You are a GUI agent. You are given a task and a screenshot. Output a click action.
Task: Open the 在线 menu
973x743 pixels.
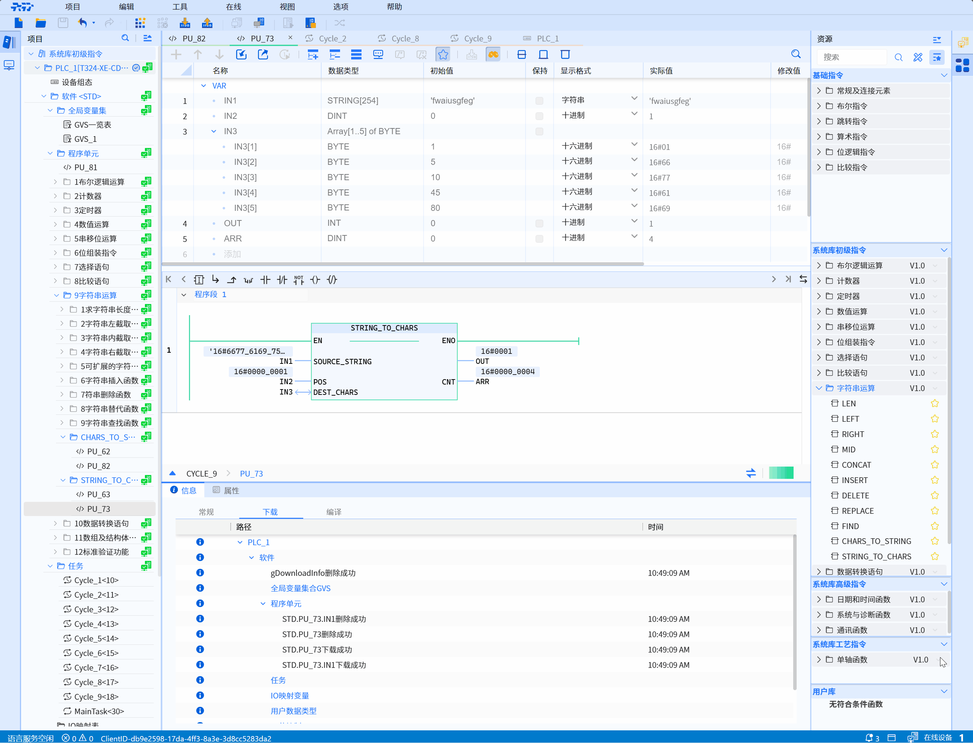(x=233, y=7)
